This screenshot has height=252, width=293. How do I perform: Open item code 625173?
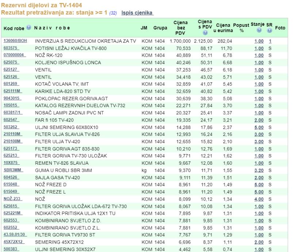[11, 149]
